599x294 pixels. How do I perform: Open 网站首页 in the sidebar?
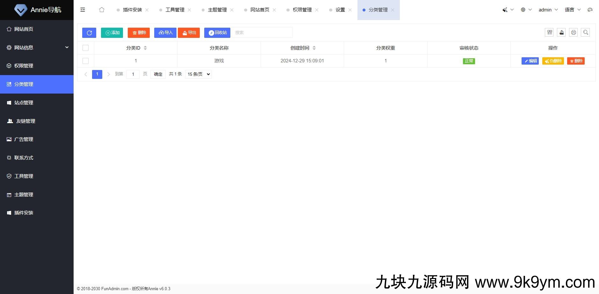coord(37,29)
